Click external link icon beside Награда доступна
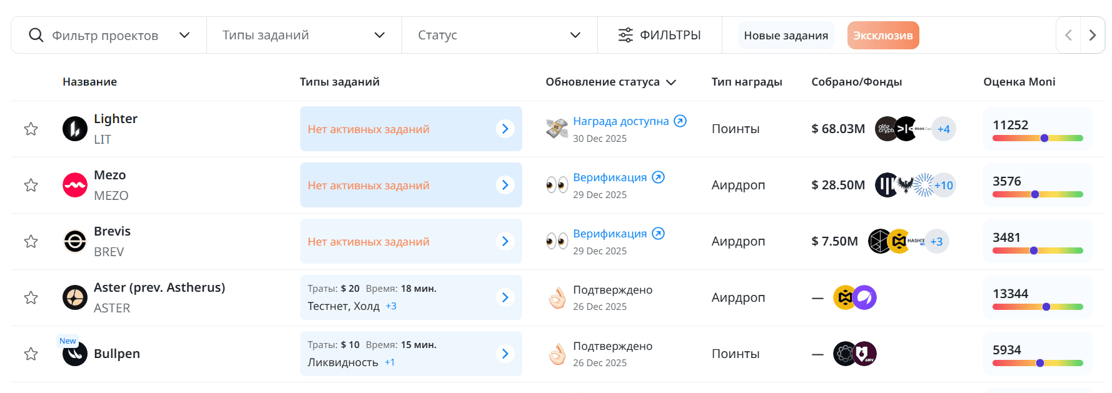The height and width of the screenshot is (393, 1112). click(x=680, y=121)
